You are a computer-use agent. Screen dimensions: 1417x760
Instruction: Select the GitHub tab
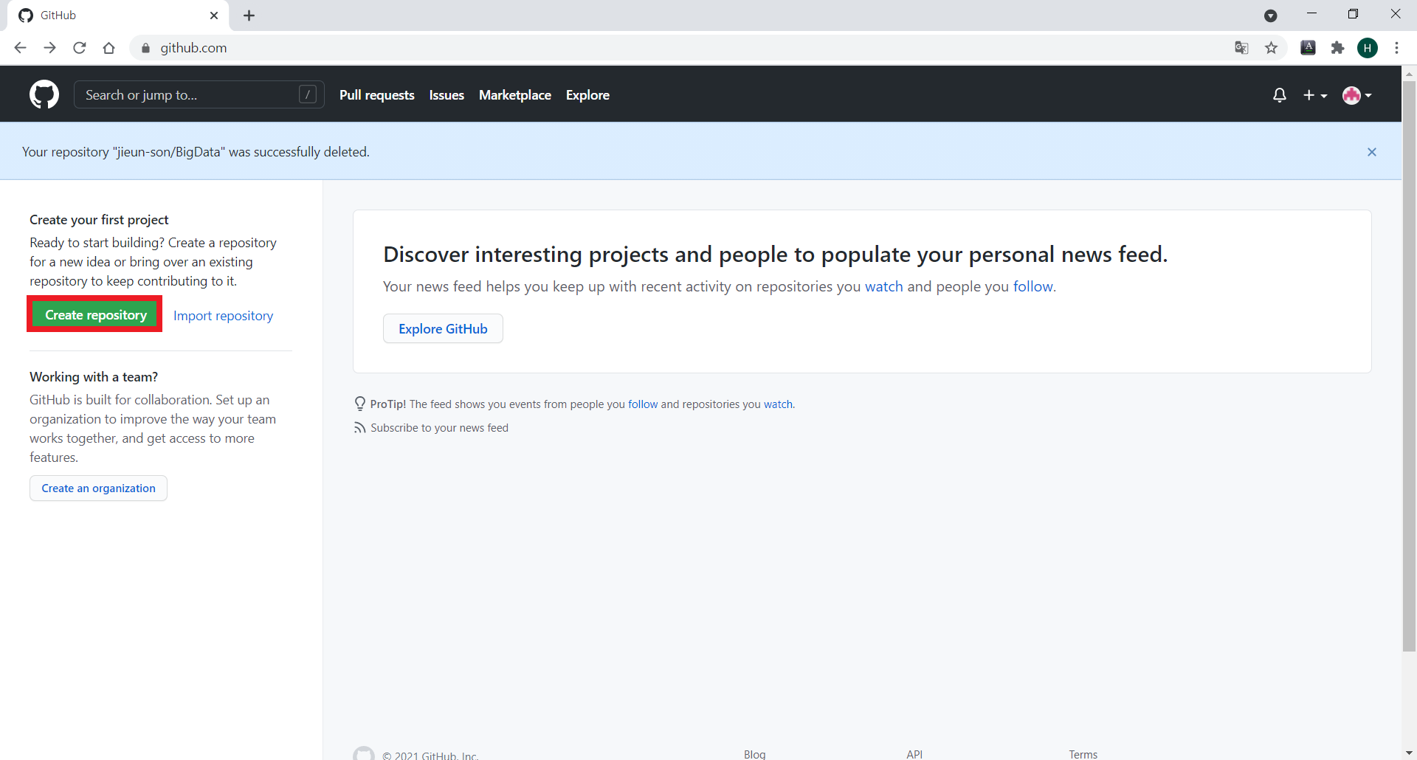(x=118, y=15)
